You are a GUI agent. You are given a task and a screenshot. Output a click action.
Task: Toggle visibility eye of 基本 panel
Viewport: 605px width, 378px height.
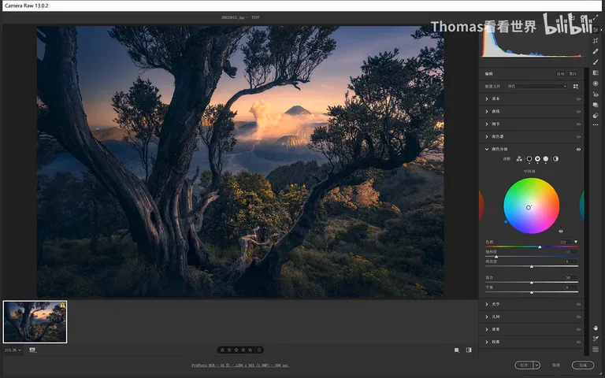578,99
